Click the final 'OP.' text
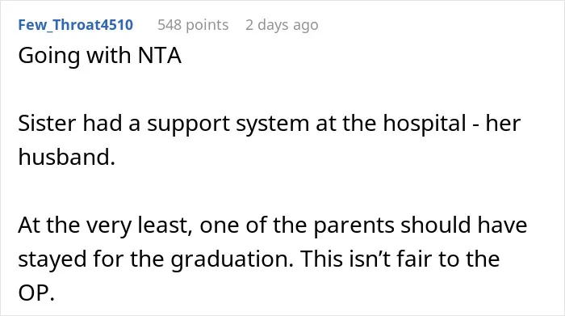Screen dimensions: 565x316 [36, 293]
